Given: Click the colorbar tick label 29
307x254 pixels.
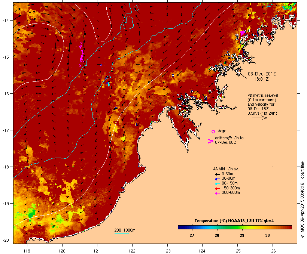Looking at the screenshot, I should (x=242, y=235).
